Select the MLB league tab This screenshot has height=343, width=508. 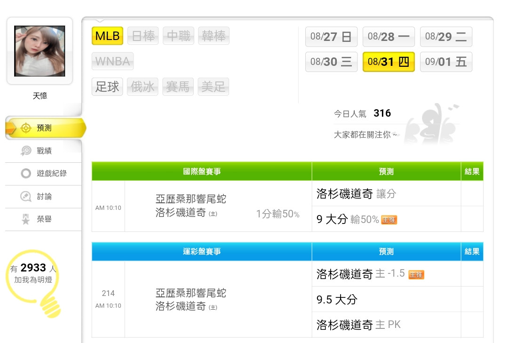click(x=107, y=36)
